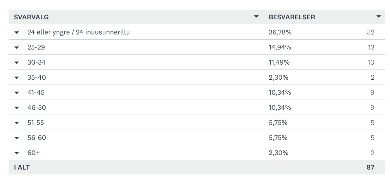Expand the '24 eller yngre' row arrow
Screen dimensions: 390x183
coord(17,33)
